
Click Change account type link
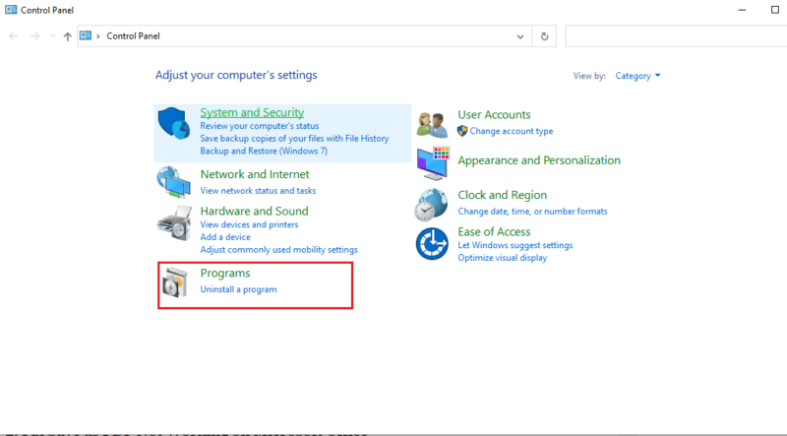(512, 131)
